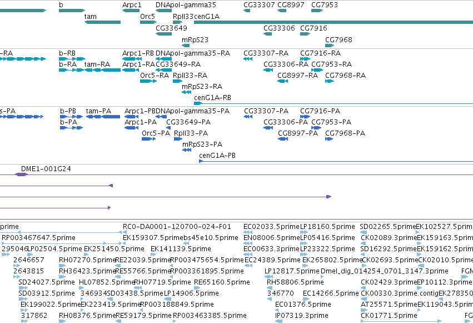Click the b-PB protein feature

(x=72, y=117)
